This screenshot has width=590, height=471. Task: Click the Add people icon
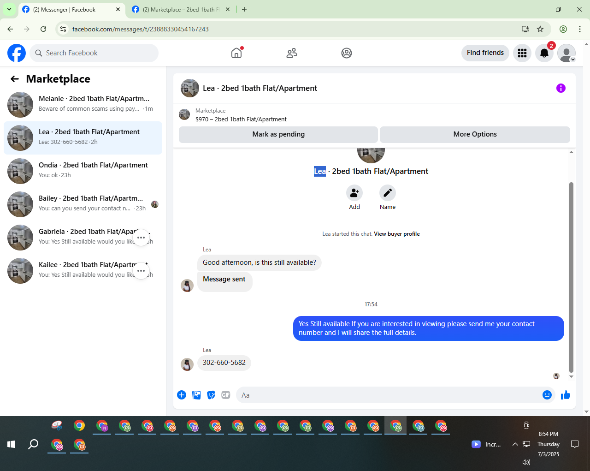tap(354, 192)
